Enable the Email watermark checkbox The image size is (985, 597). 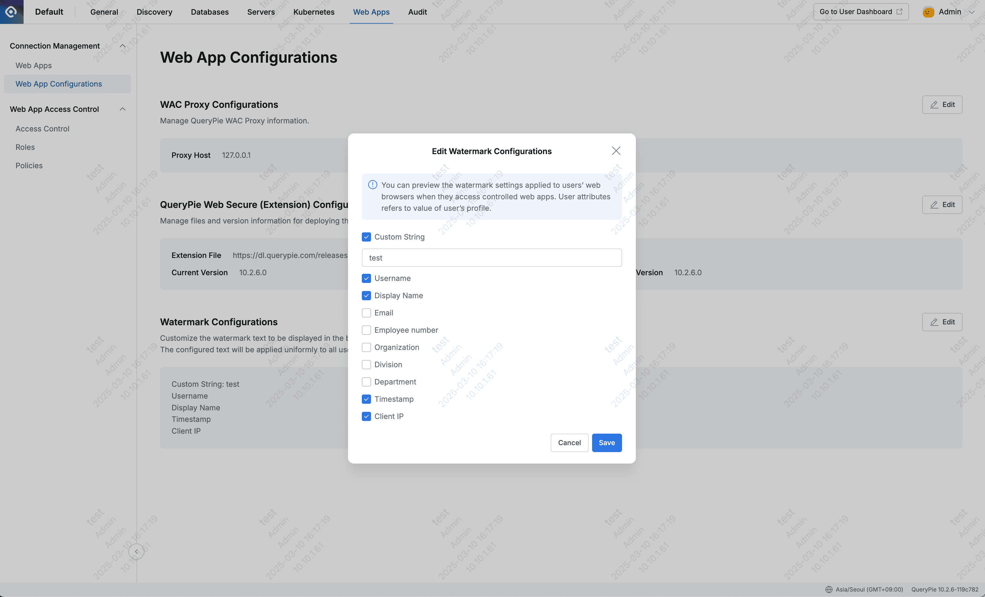coord(366,313)
